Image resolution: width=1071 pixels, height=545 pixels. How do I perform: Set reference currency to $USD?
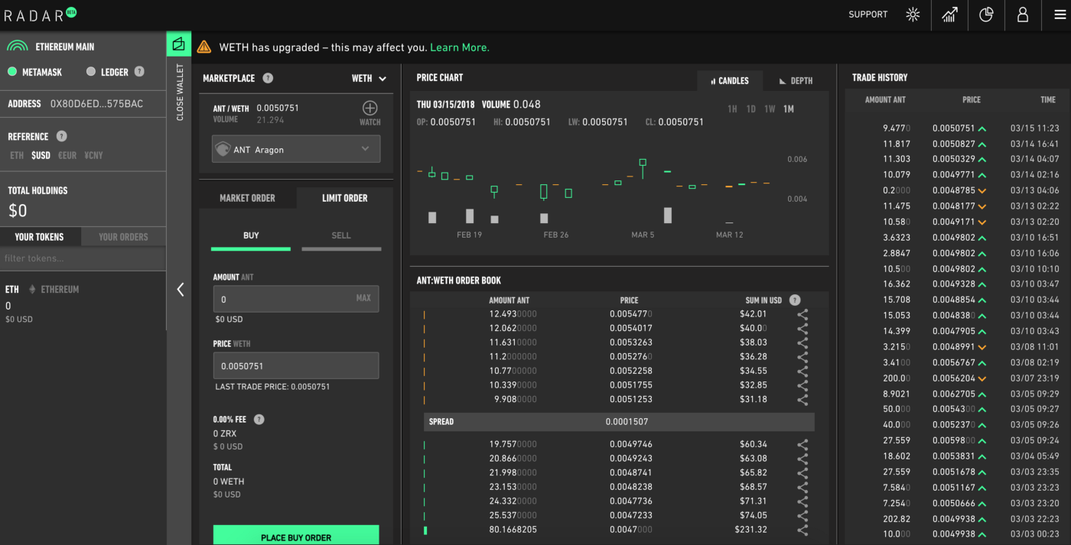tap(41, 155)
